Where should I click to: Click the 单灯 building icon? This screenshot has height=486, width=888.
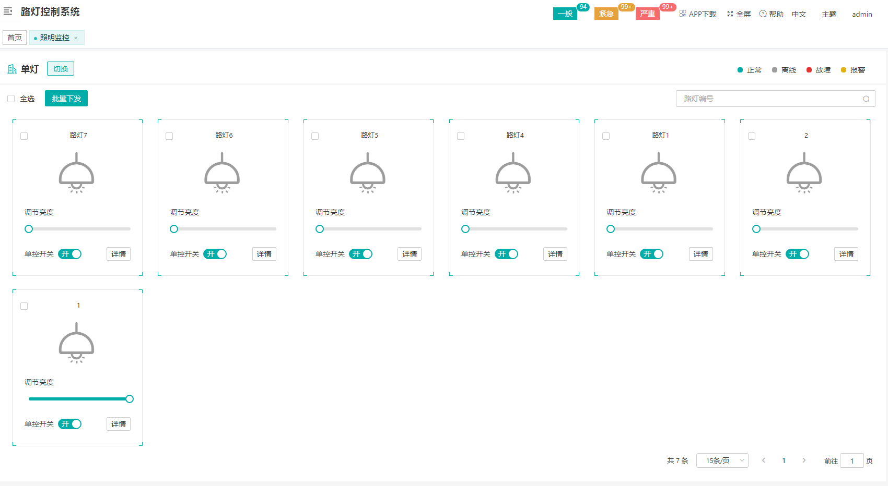[12, 69]
